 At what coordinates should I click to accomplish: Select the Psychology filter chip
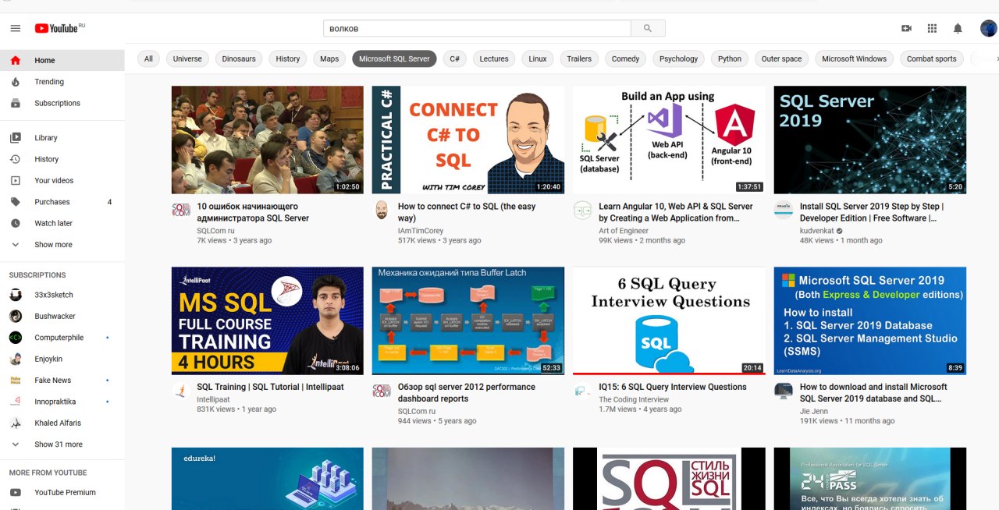679,58
